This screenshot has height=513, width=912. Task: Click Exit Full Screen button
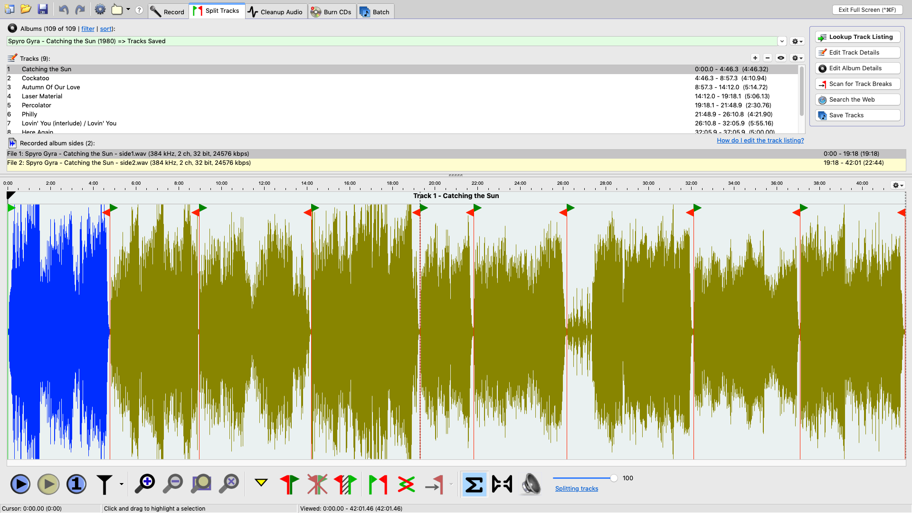[x=867, y=9]
